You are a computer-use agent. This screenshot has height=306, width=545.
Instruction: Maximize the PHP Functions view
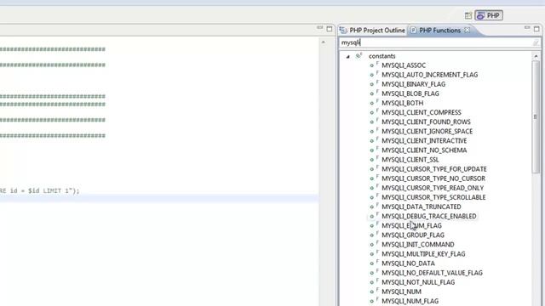536,29
